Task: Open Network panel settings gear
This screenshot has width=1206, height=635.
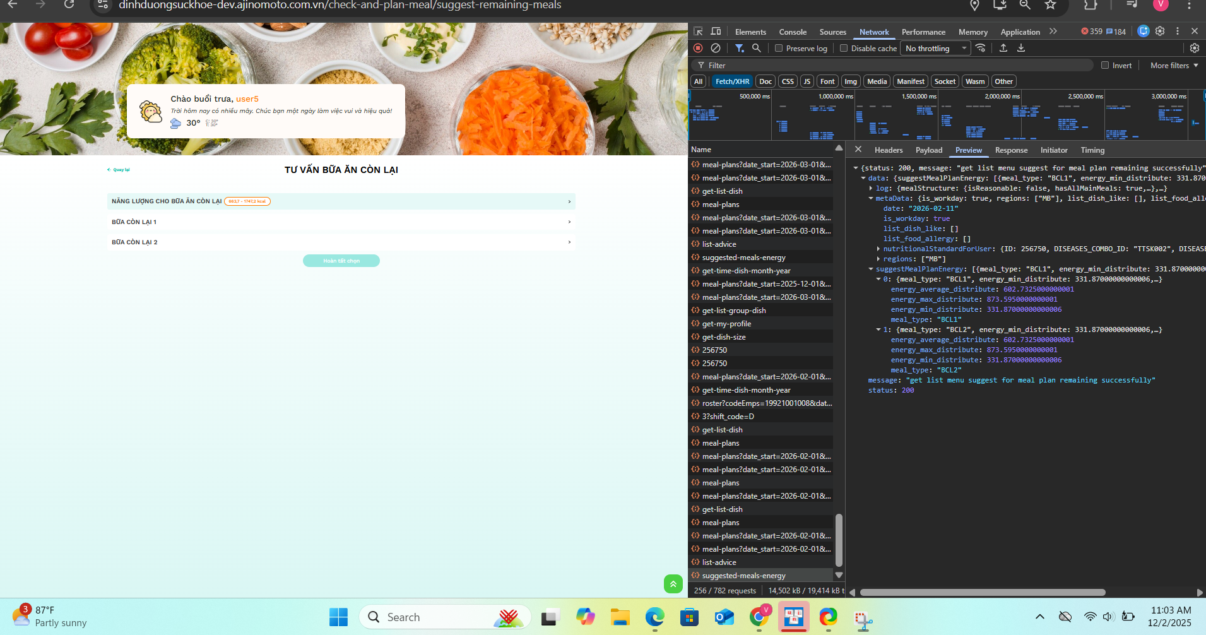Action: coord(1195,48)
